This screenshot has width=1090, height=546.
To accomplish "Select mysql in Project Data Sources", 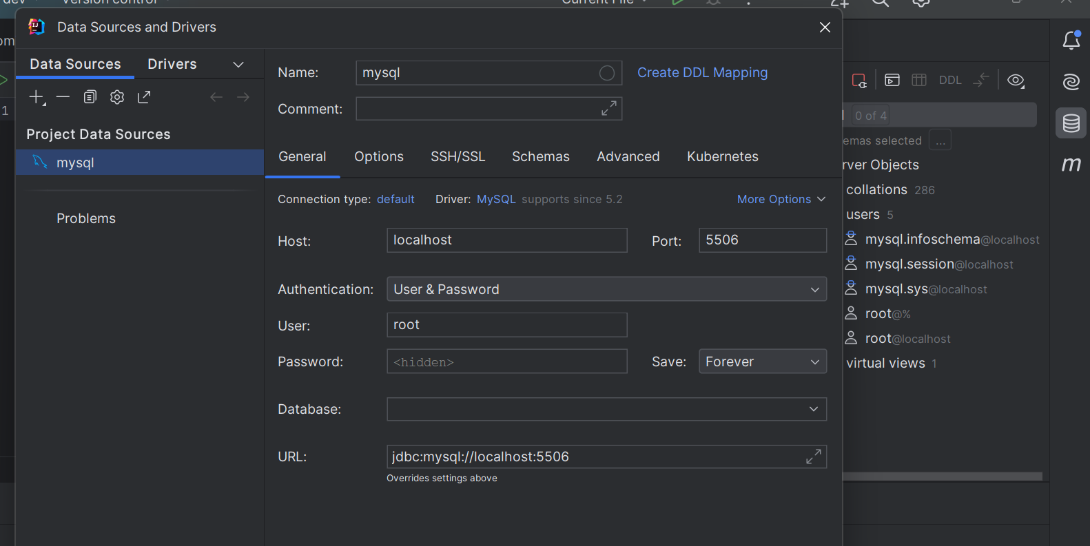I will point(140,162).
